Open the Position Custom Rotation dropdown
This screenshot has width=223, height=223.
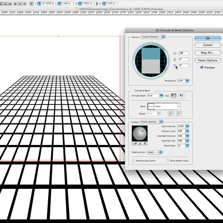(x=153, y=37)
